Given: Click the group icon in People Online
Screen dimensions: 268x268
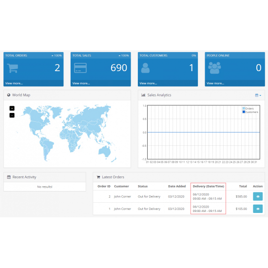Looking at the screenshot, I should point(214,68).
